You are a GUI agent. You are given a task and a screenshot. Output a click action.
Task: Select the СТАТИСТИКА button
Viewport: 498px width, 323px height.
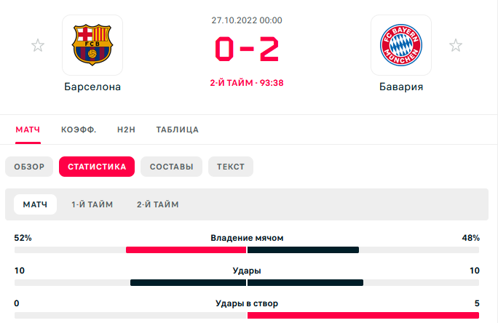[x=97, y=167]
